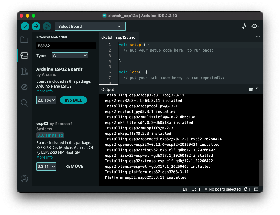Toggle the Output scroll lock icon
Viewport: 280px width, 215px height.
point(257,89)
